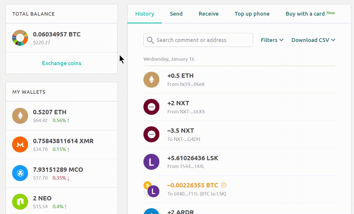Click the total balance donut chart
Screen dimensions: 354x214
pos(20,38)
